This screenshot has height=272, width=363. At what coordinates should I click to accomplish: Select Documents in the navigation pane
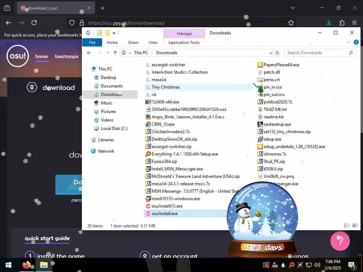(x=112, y=86)
